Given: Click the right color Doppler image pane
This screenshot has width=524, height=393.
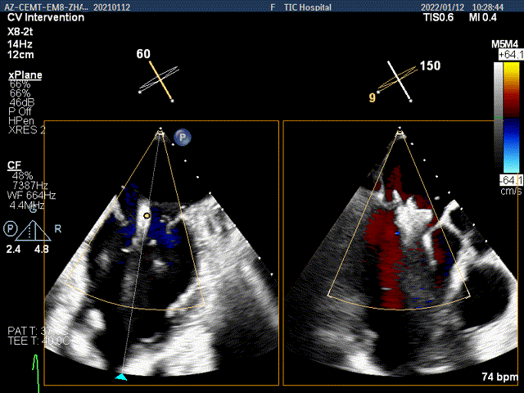Looking at the screenshot, I should 401,254.
